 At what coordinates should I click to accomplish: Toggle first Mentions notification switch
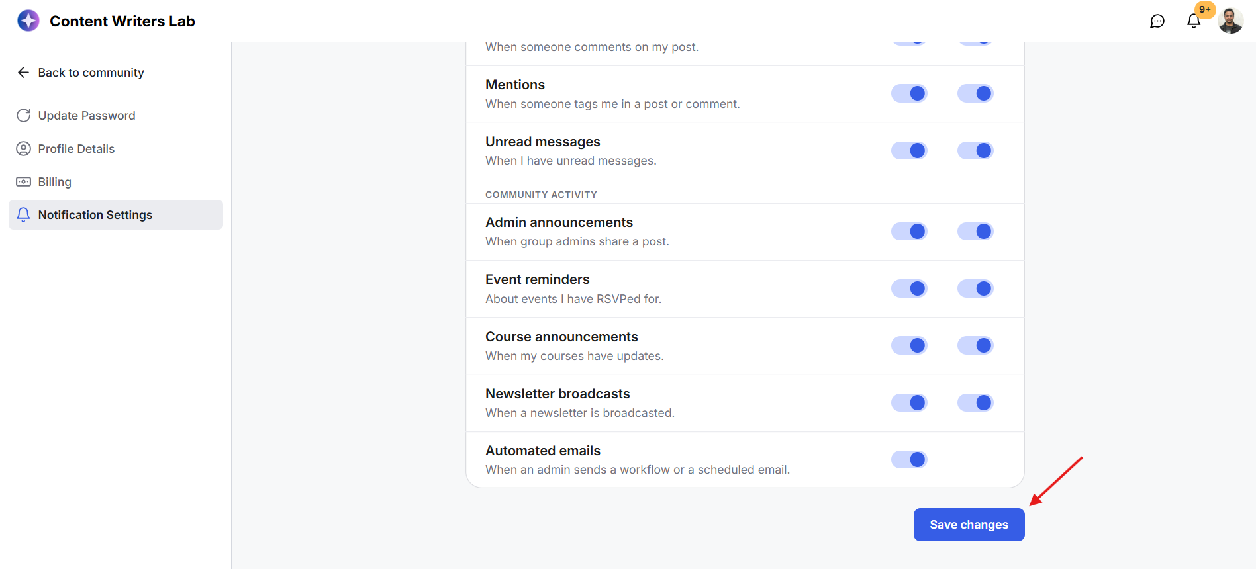pyautogui.click(x=909, y=93)
